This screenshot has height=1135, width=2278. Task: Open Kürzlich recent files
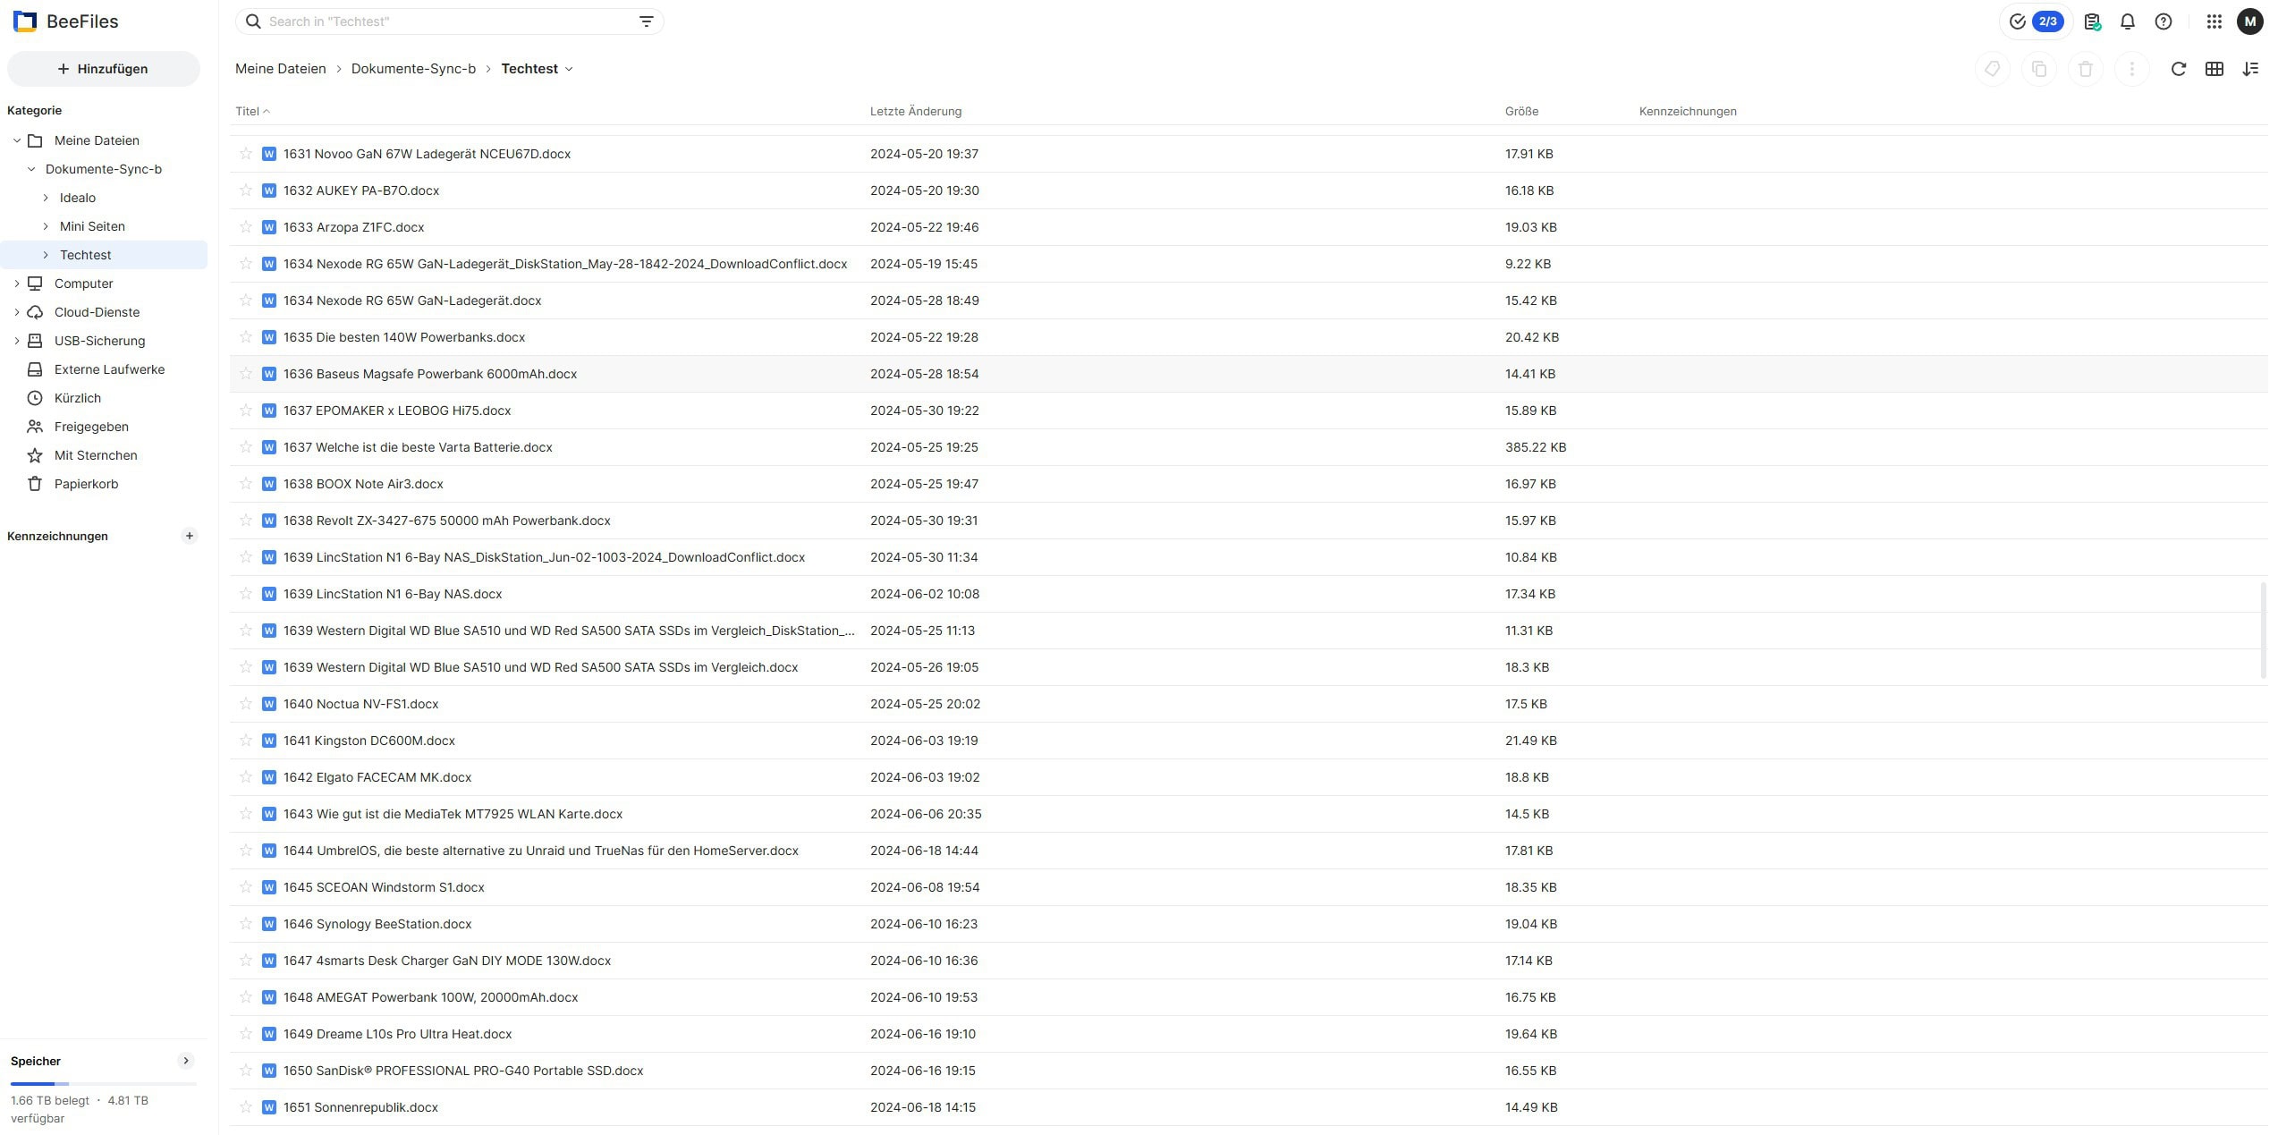coord(104,398)
